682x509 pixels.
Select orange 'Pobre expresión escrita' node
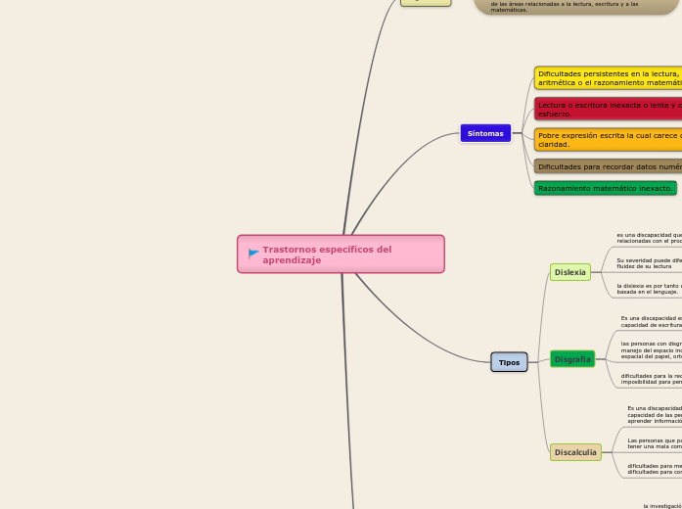pyautogui.click(x=608, y=140)
